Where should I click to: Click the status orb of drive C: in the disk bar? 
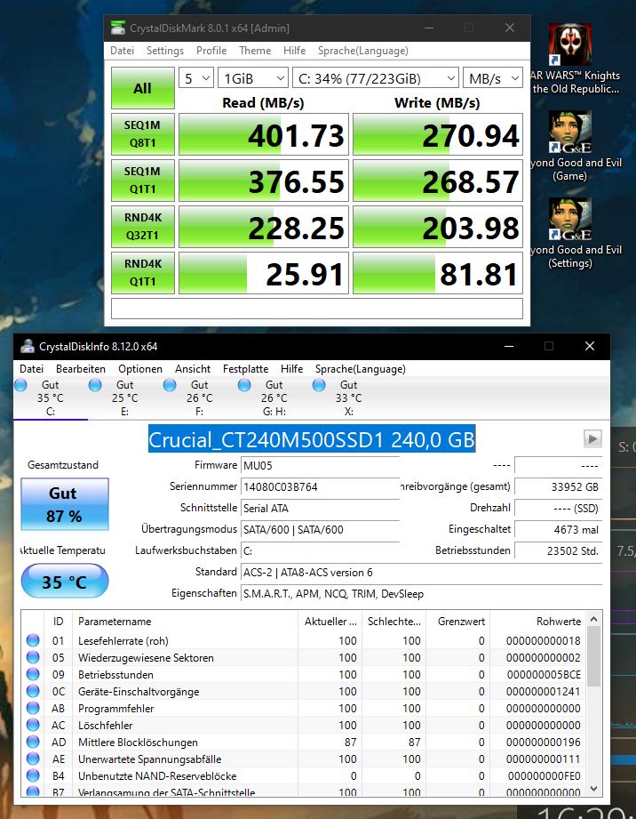point(20,385)
